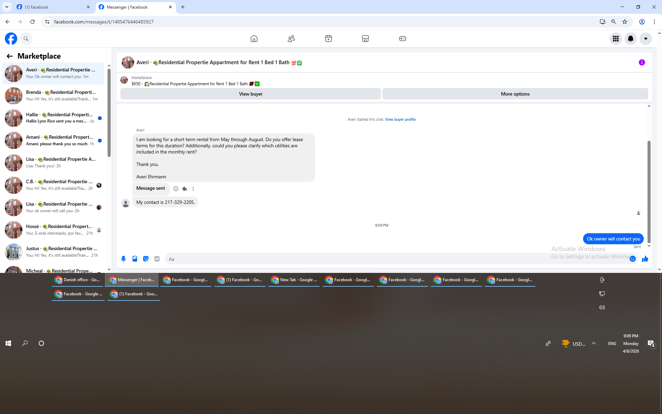Image resolution: width=662 pixels, height=414 pixels.
Task: Open Hallie conversation in the list
Action: click(x=53, y=118)
